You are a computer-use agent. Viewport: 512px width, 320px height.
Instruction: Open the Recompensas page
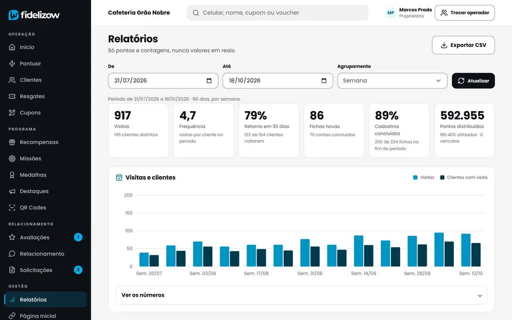click(45, 142)
